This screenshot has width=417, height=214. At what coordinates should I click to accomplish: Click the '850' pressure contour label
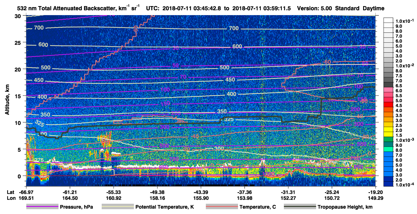tap(163, 167)
